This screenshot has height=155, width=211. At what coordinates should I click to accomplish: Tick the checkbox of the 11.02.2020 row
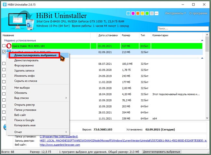coord(4,82)
